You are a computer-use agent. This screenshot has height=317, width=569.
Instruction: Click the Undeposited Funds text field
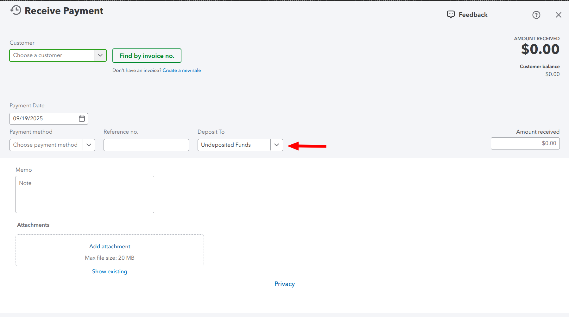coord(234,145)
